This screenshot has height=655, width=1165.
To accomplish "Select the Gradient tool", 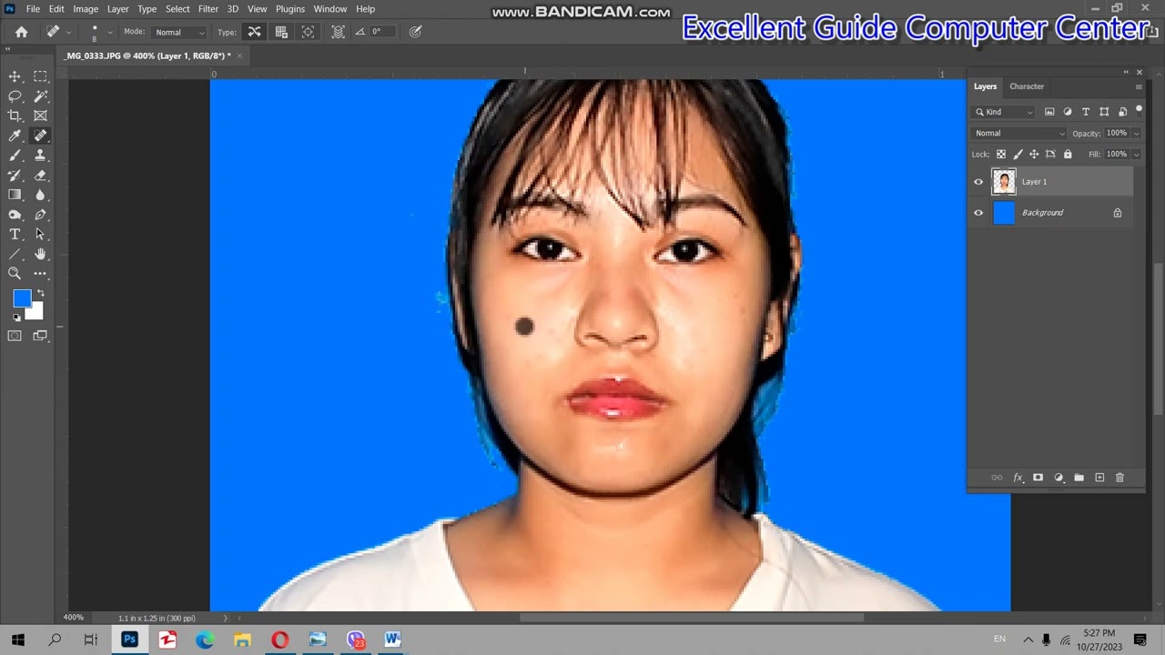I will click(x=15, y=195).
